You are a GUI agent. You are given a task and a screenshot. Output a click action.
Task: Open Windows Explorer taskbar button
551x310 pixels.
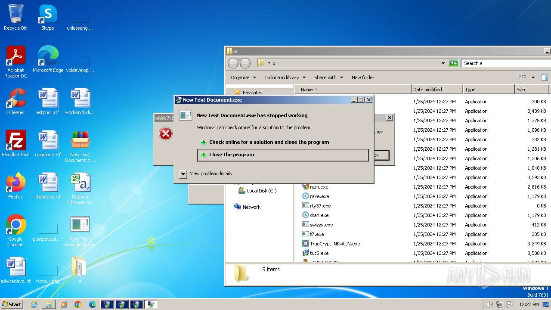click(49, 304)
